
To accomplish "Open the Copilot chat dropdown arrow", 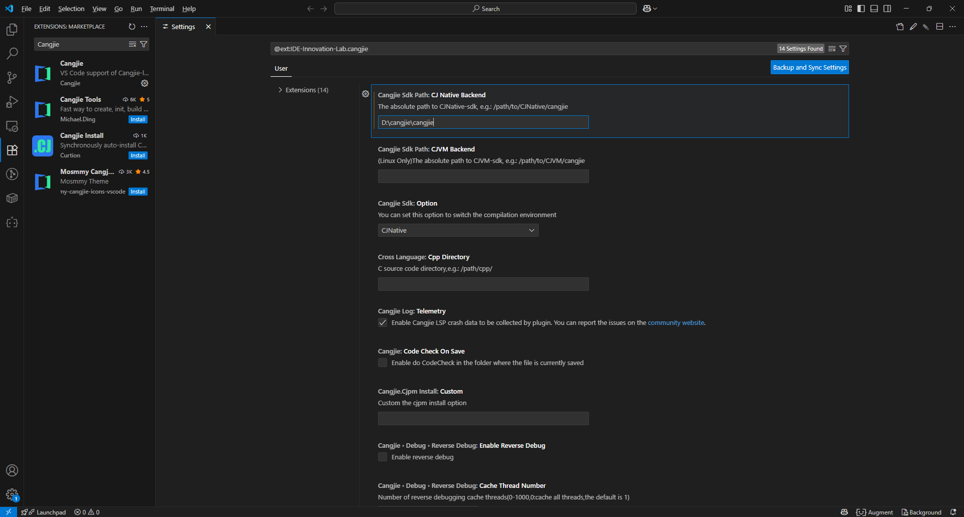I will point(655,9).
